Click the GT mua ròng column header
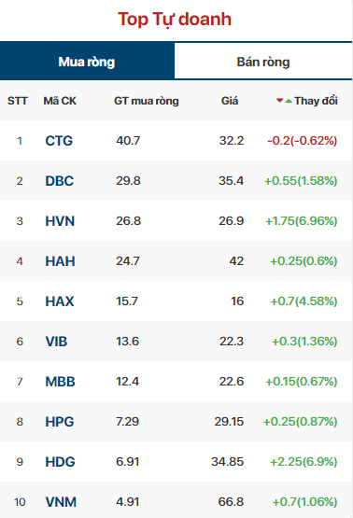This screenshot has width=353, height=518. point(147,101)
